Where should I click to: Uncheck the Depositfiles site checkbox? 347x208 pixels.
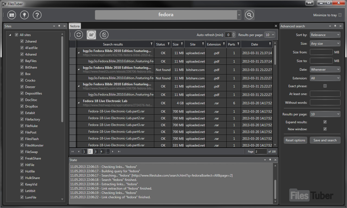(x=22, y=93)
